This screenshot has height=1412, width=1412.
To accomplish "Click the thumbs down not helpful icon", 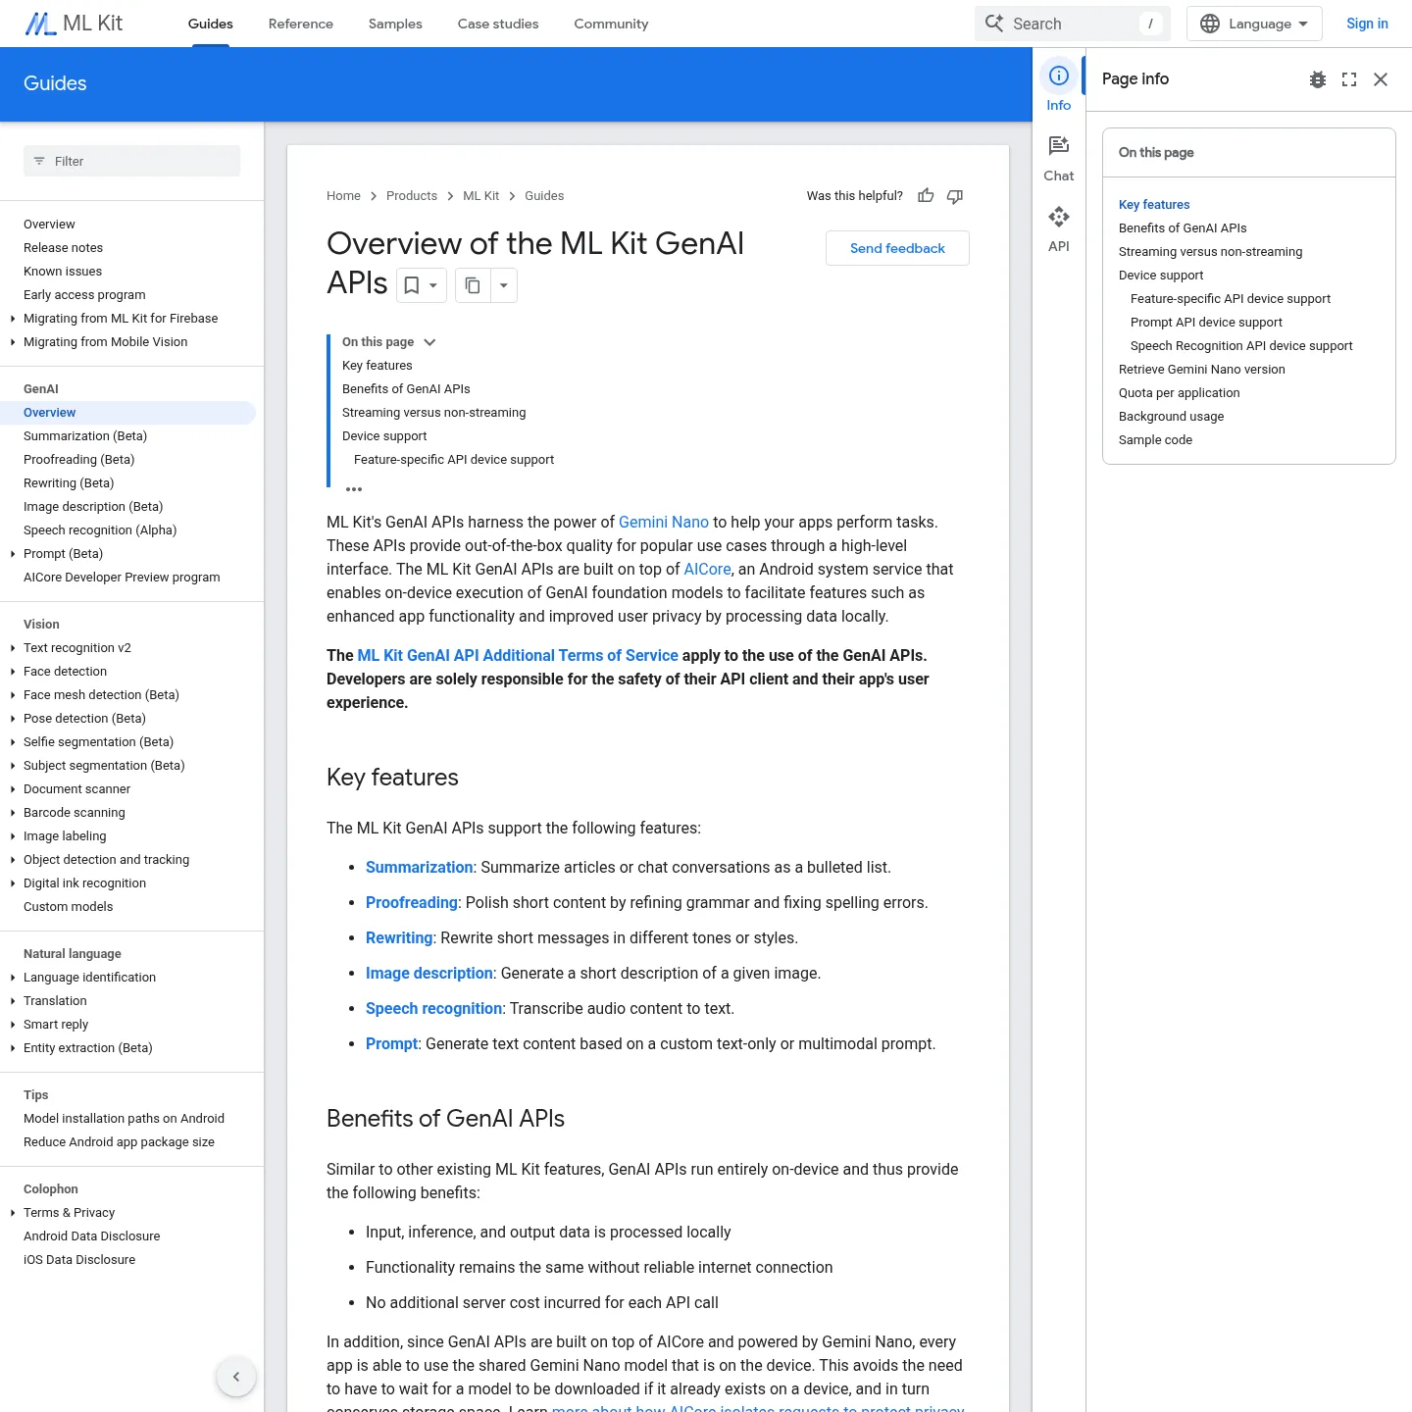I will coord(955,196).
